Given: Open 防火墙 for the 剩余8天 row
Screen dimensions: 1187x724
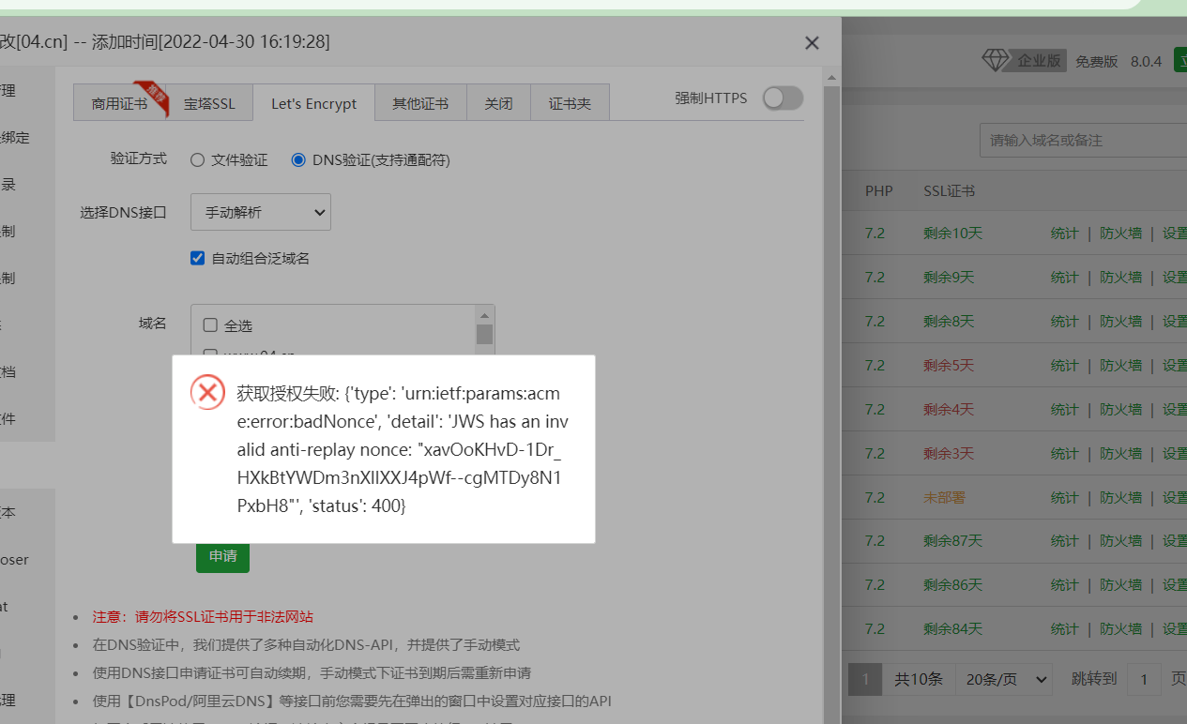Looking at the screenshot, I should coord(1120,321).
